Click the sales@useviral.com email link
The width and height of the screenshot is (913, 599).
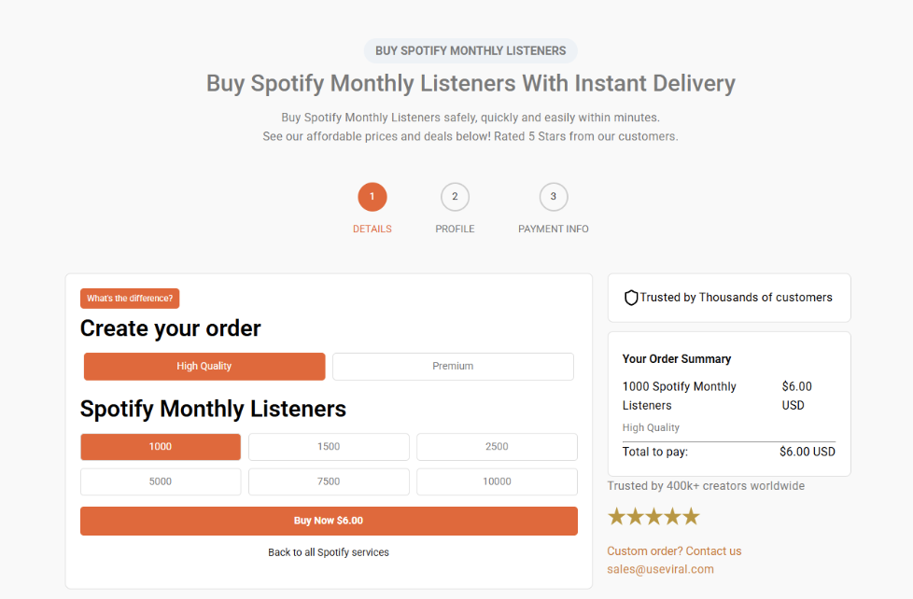[660, 569]
